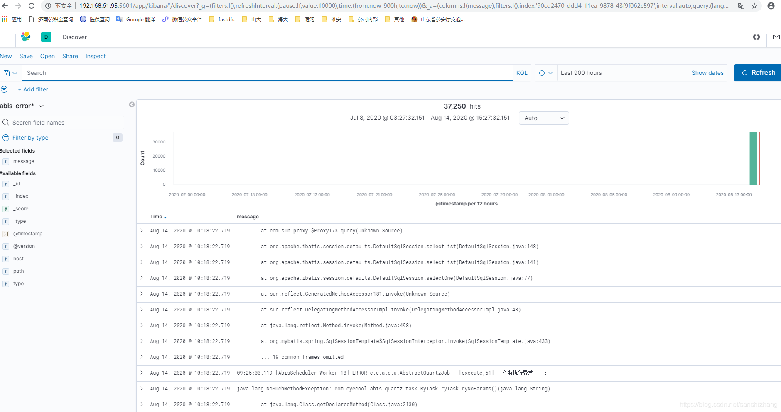
Task: Focus the Search query input
Action: 267,73
